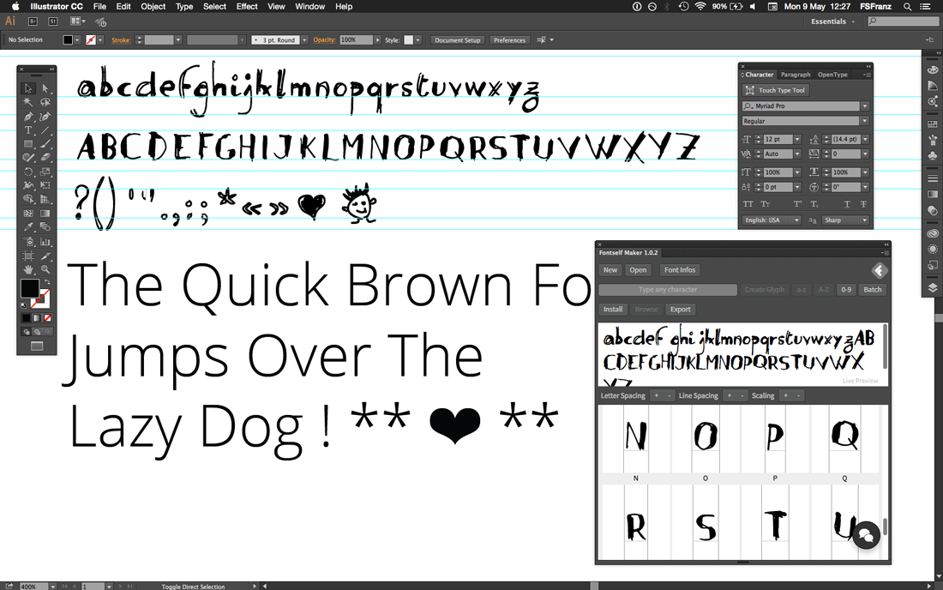
Task: Click the Export button in Fontself Maker
Action: coord(680,310)
